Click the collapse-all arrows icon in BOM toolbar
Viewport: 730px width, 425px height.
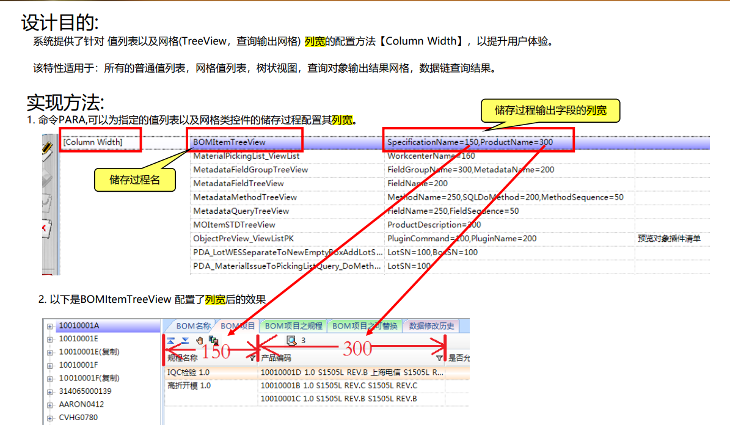click(x=170, y=341)
